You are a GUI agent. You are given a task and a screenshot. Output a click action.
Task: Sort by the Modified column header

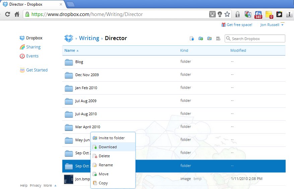tap(238, 50)
